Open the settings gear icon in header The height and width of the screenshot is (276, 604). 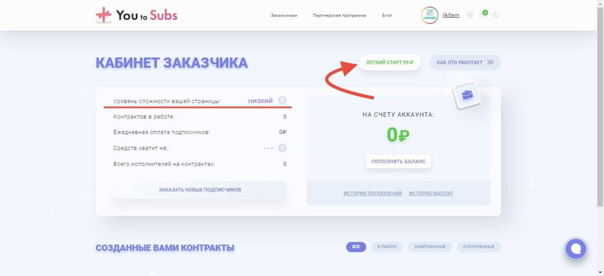point(470,15)
